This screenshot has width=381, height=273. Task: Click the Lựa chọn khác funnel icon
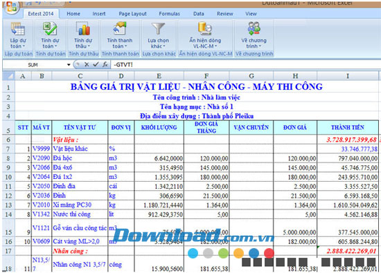point(158,28)
